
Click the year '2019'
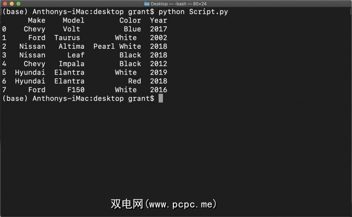tap(159, 72)
